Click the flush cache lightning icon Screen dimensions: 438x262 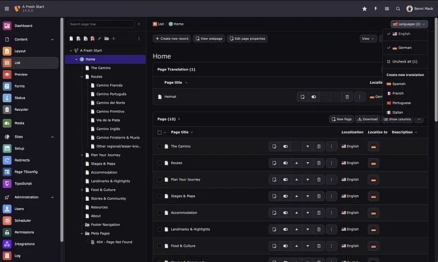tap(376, 9)
